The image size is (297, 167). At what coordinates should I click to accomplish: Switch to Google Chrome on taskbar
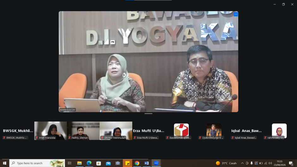tap(137, 163)
